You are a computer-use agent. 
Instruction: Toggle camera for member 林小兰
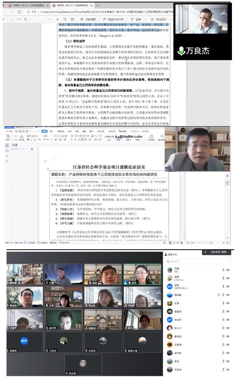228,328
